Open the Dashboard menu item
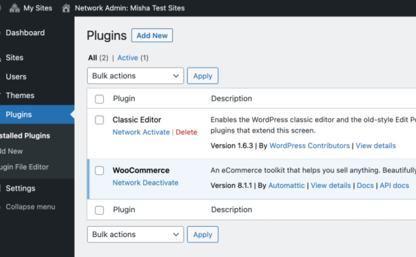 [25, 33]
